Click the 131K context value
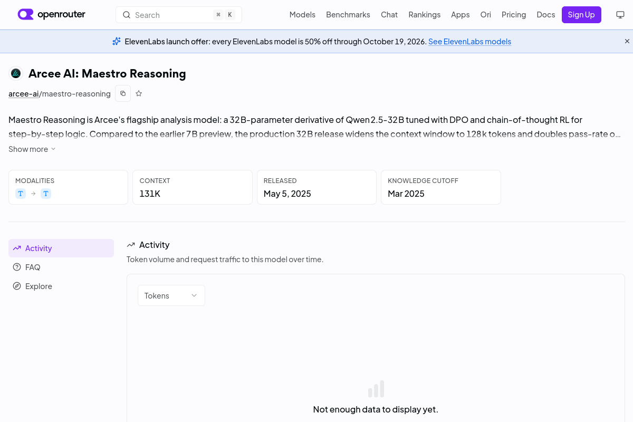633x422 pixels. coord(150,194)
